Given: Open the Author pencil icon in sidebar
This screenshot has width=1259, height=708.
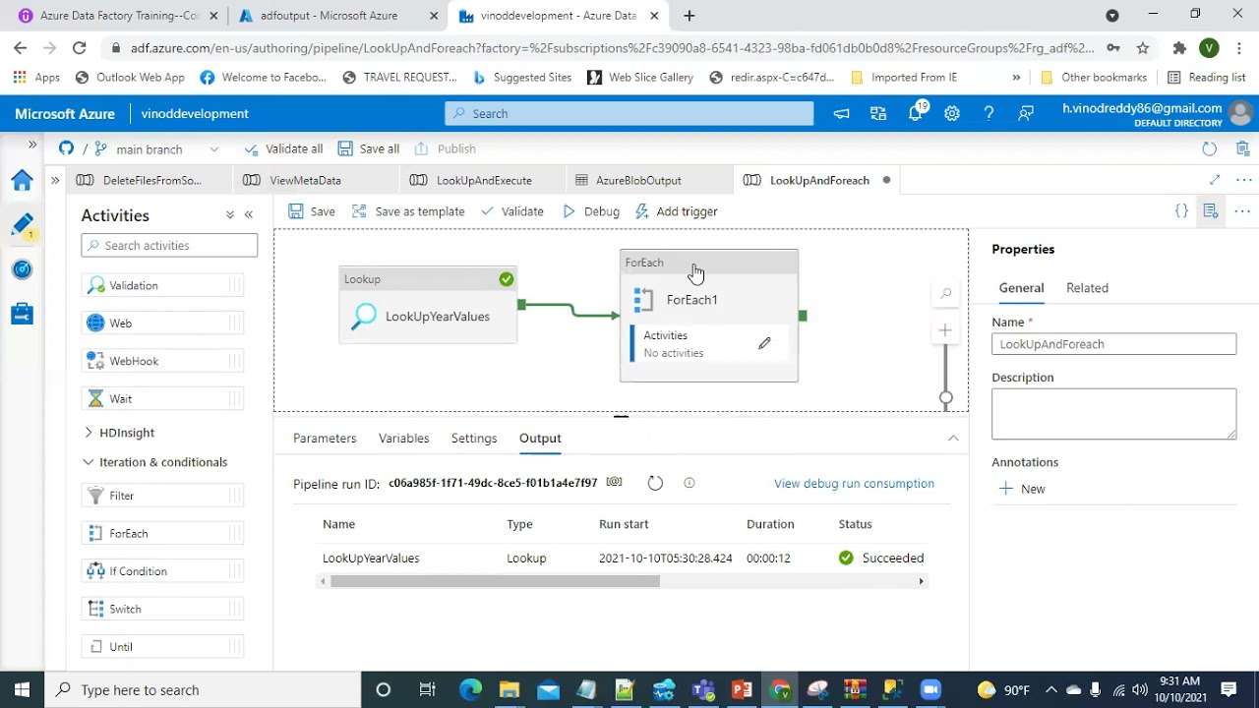Looking at the screenshot, I should point(22,224).
